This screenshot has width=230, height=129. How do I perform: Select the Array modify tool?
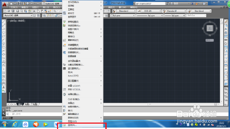coord(226,36)
